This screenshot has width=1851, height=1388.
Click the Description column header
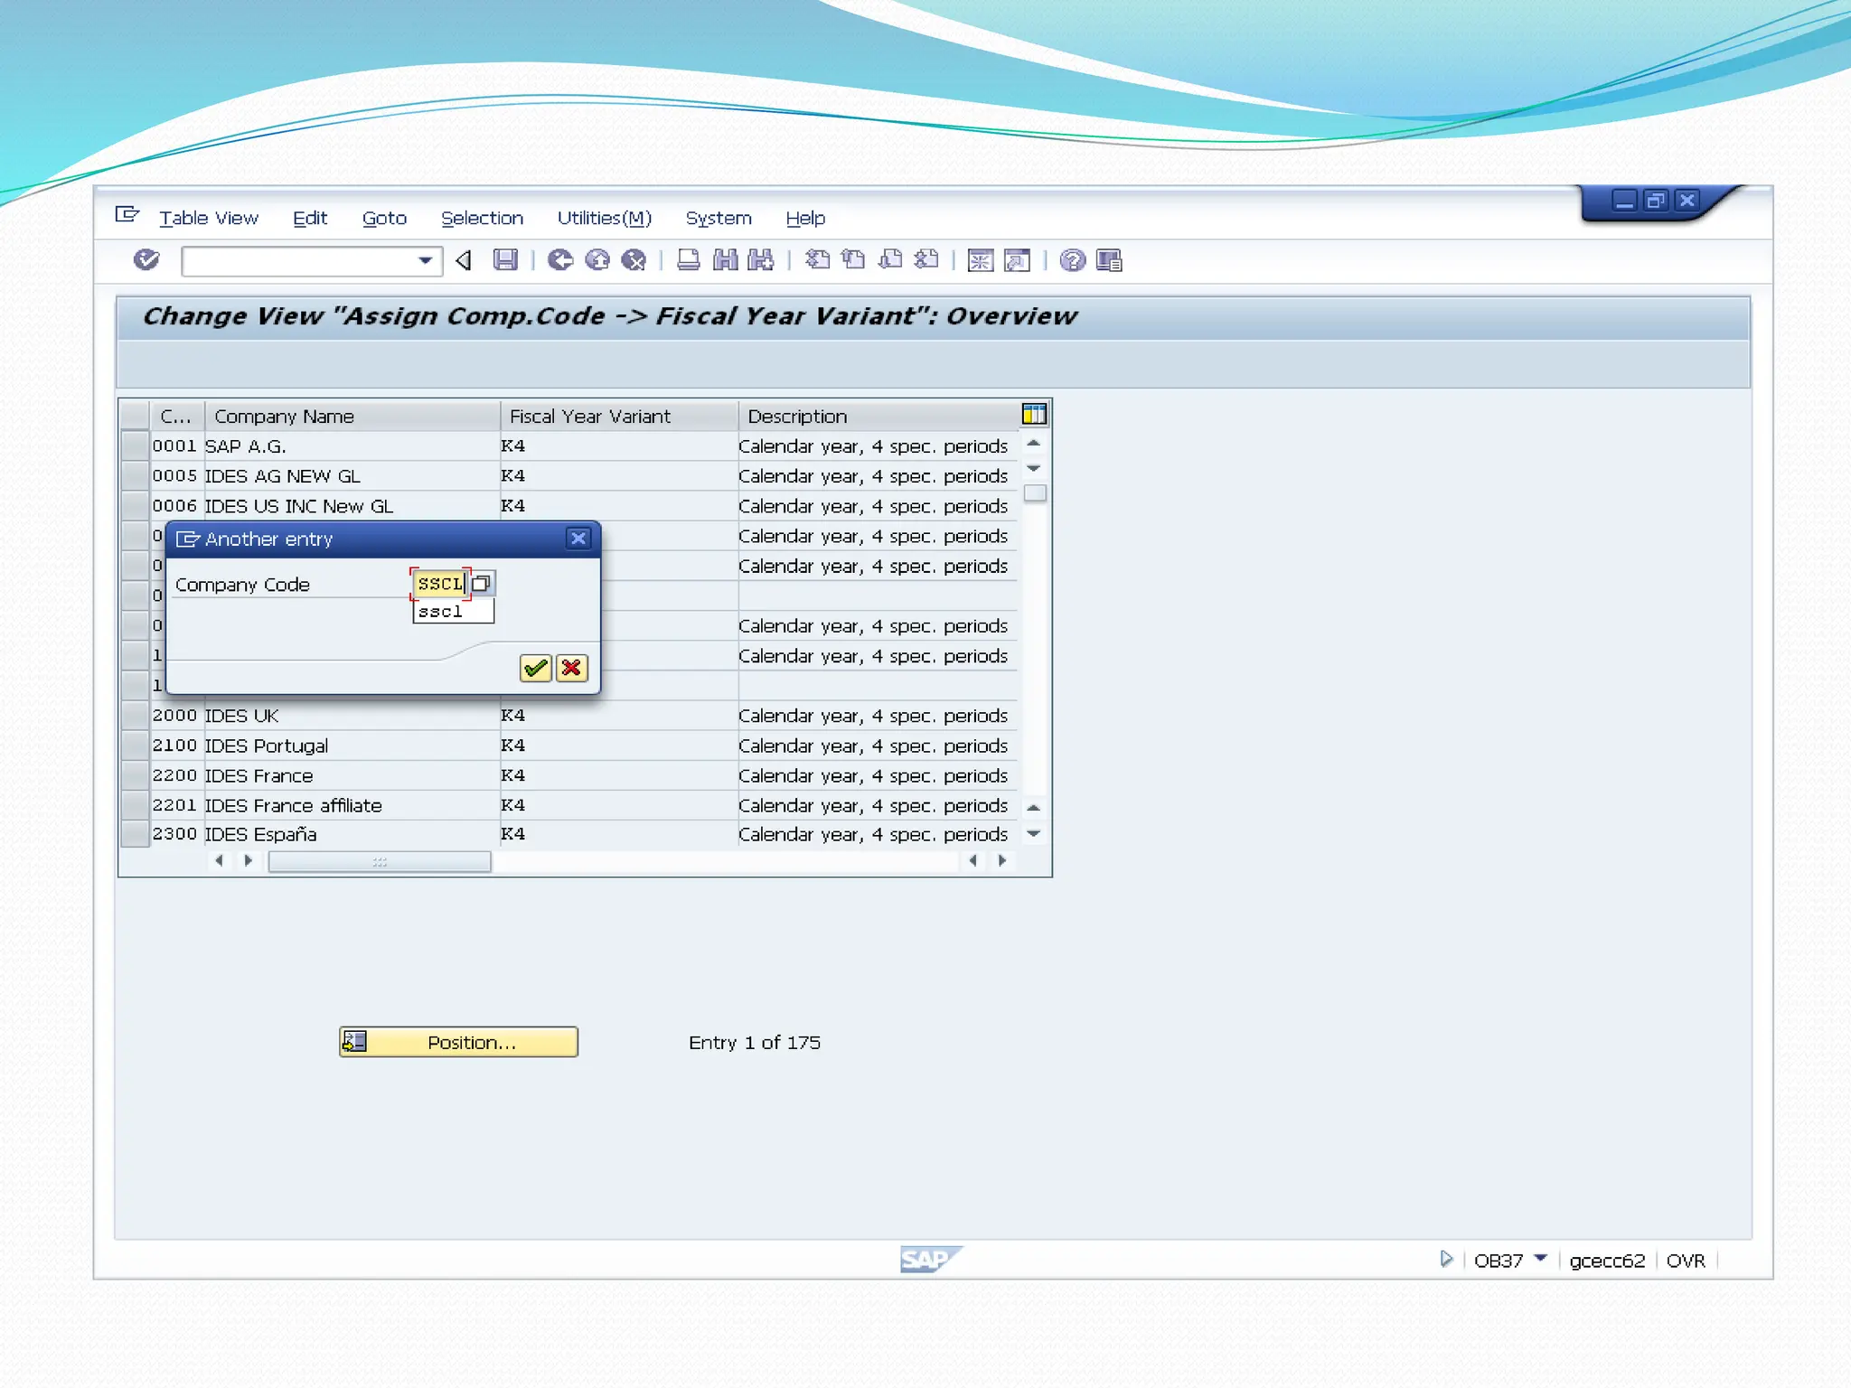tap(879, 416)
